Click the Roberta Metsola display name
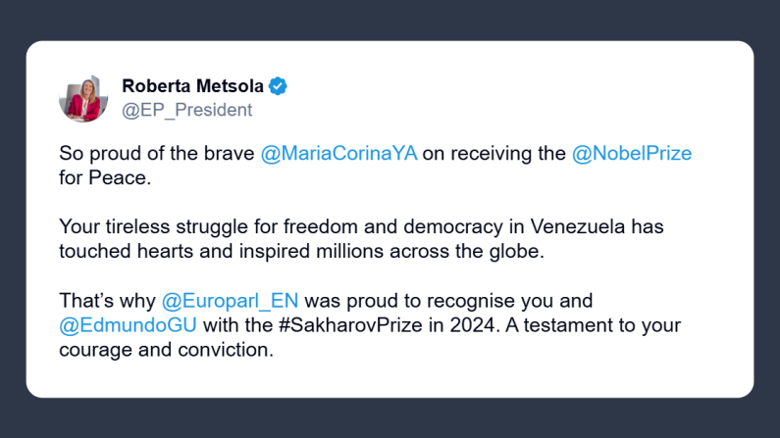 pyautogui.click(x=192, y=86)
